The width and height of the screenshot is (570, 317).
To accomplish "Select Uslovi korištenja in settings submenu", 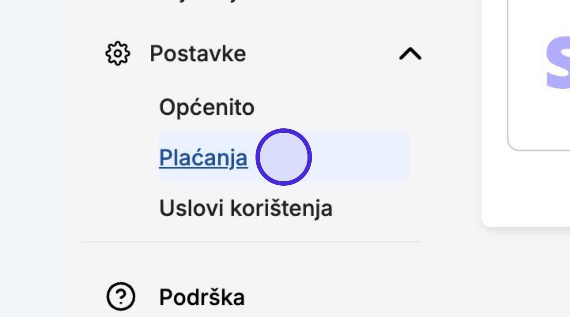I will pos(246,208).
